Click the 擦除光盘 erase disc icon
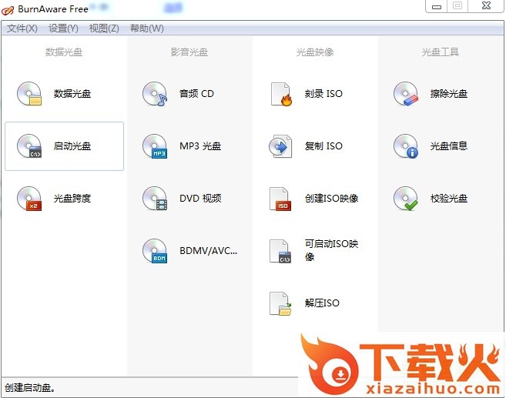This screenshot has height=398, width=506. click(406, 94)
